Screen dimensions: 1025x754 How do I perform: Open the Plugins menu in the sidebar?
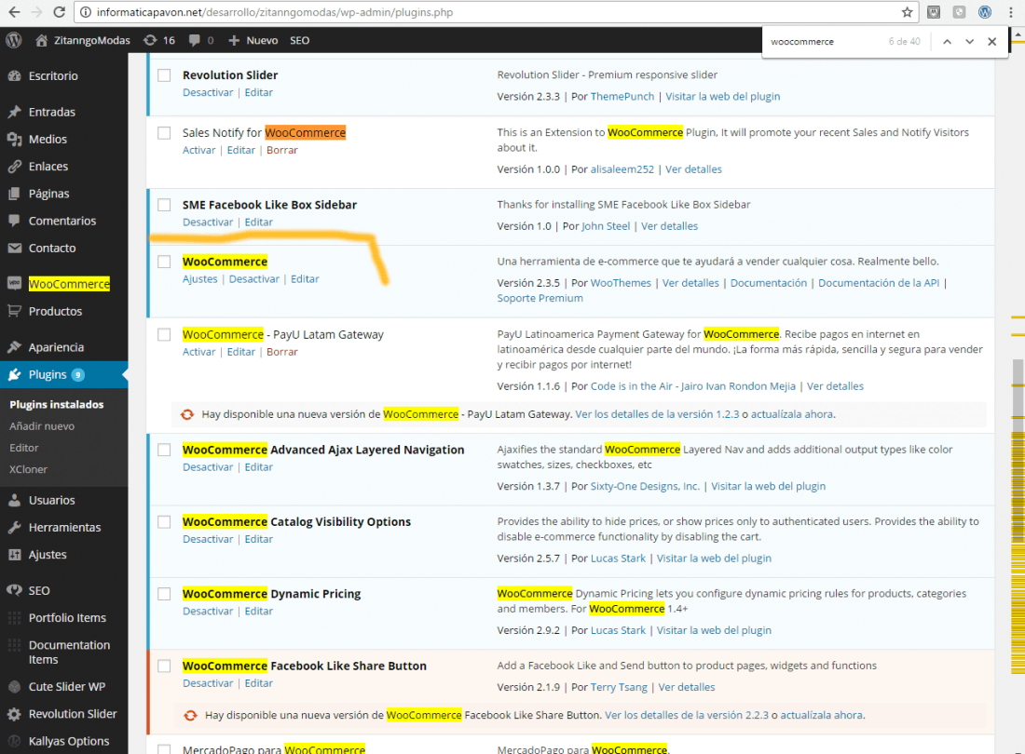[64, 375]
